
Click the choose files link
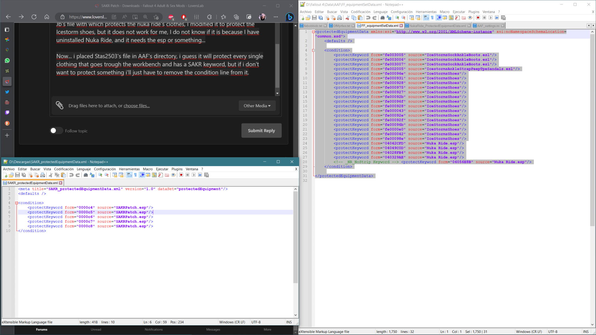click(x=137, y=106)
